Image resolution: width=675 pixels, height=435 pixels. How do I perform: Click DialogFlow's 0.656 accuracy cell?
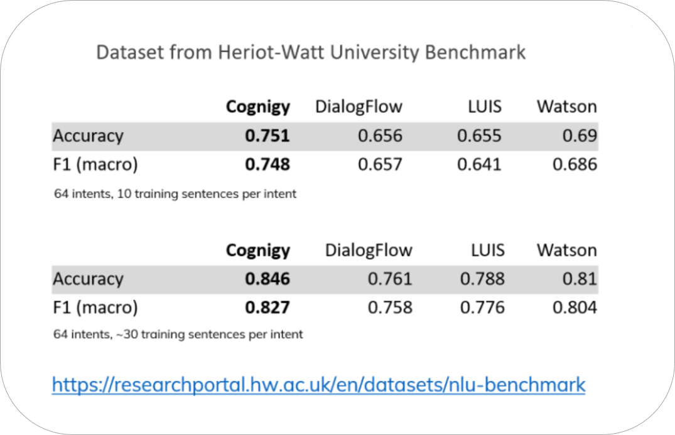coord(380,136)
